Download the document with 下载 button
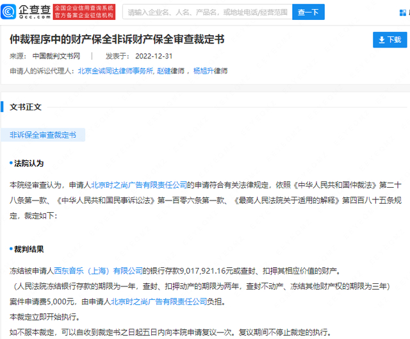Image resolution: width=410 pixels, height=339 pixels. point(390,40)
